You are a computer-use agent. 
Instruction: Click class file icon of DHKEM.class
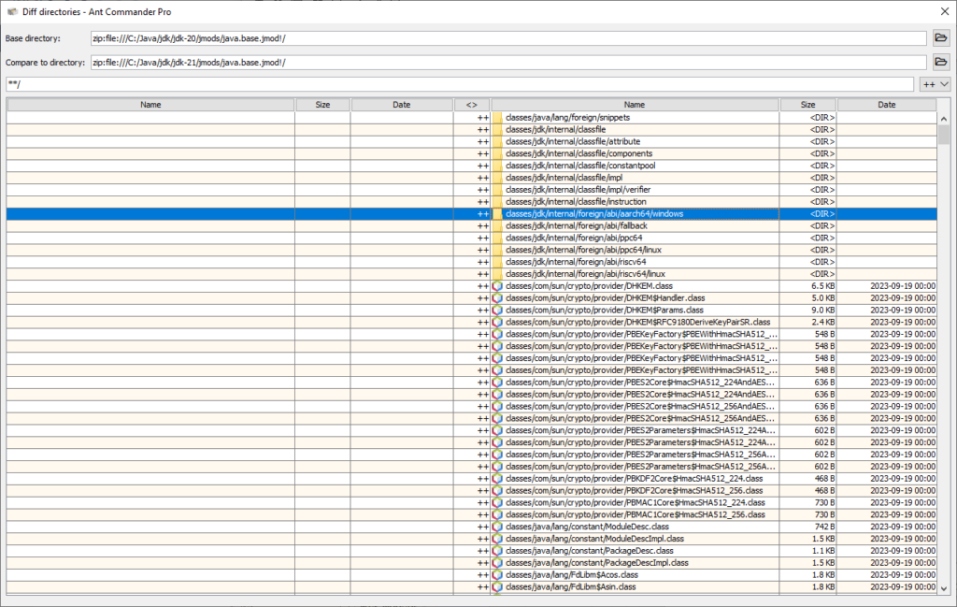pyautogui.click(x=497, y=286)
